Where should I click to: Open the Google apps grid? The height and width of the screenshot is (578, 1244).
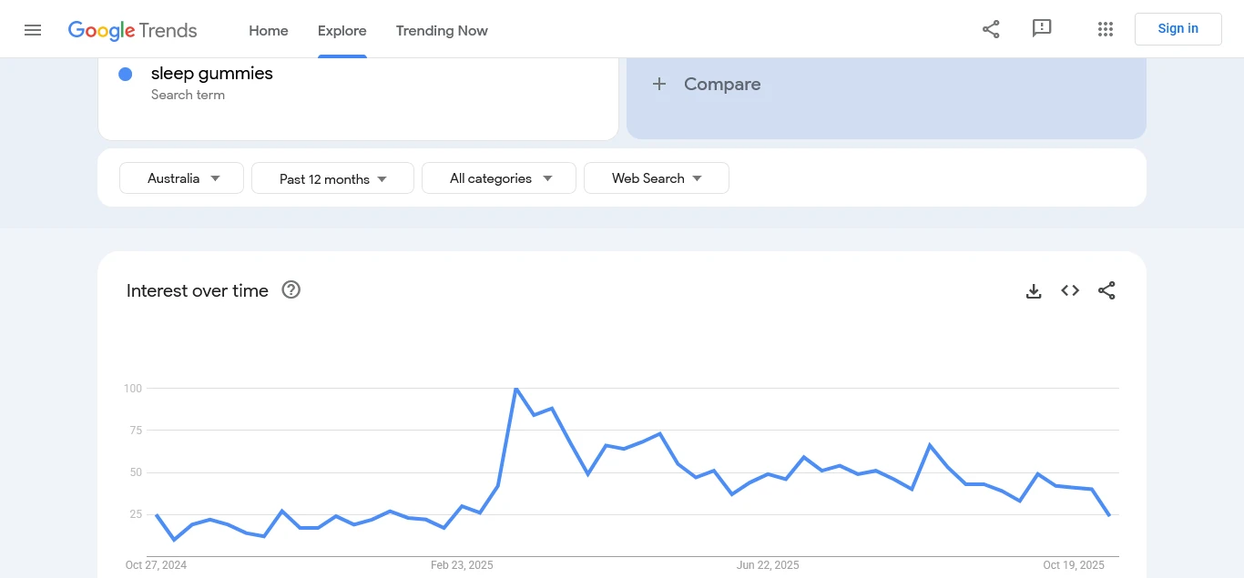[1106, 29]
